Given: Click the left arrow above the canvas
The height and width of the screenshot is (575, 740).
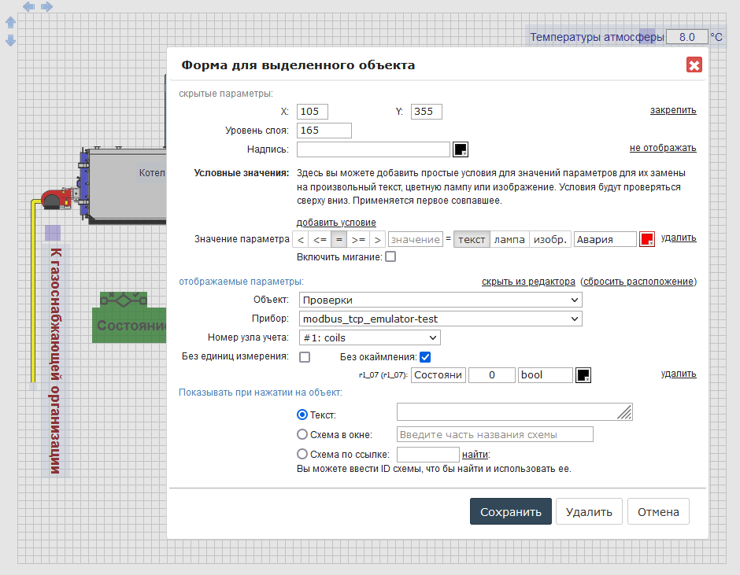Looking at the screenshot, I should (x=28, y=7).
